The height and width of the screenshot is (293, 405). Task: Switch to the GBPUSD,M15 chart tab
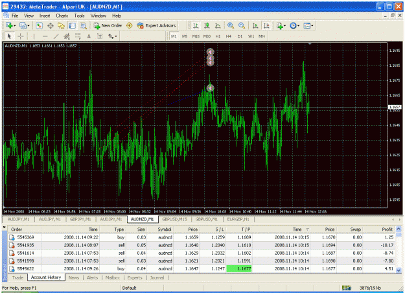coord(174,219)
